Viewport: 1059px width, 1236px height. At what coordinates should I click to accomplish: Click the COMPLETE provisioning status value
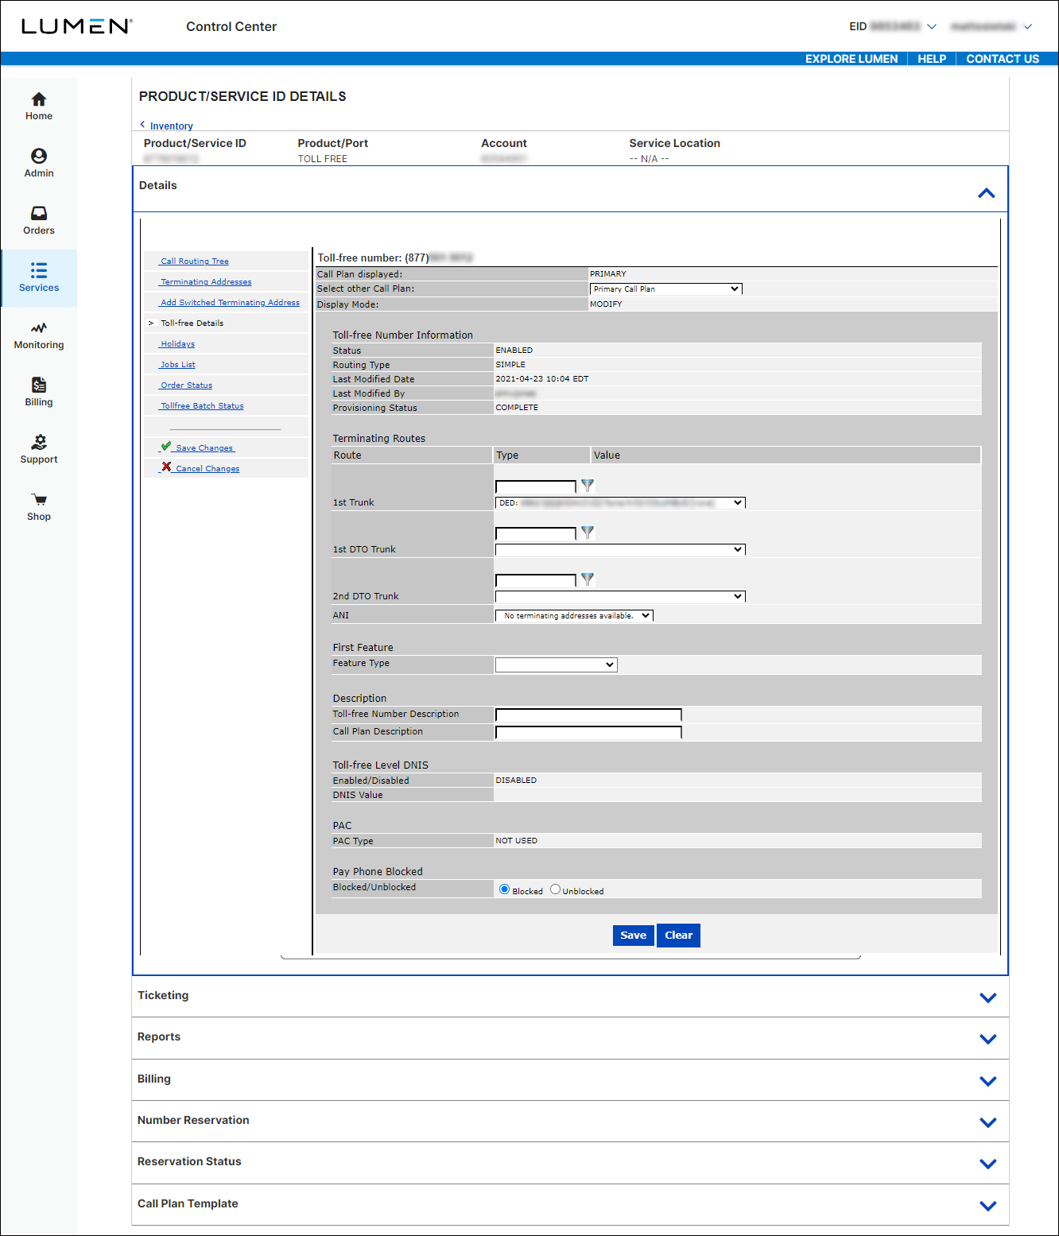click(x=517, y=408)
